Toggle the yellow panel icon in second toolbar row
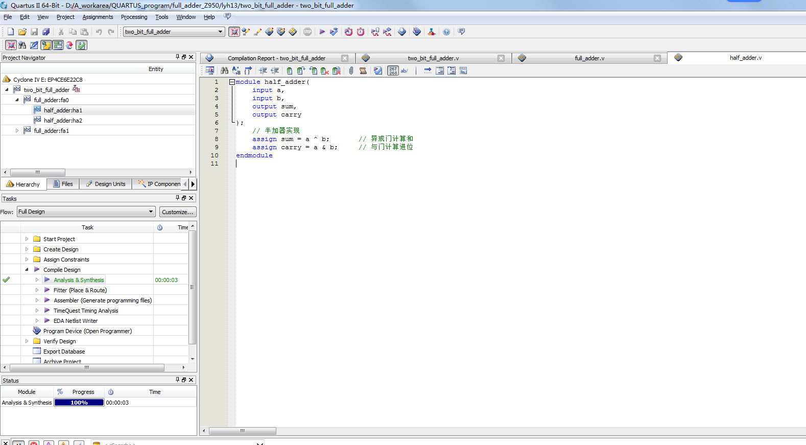Screen dimensions: 806x445 [46, 45]
